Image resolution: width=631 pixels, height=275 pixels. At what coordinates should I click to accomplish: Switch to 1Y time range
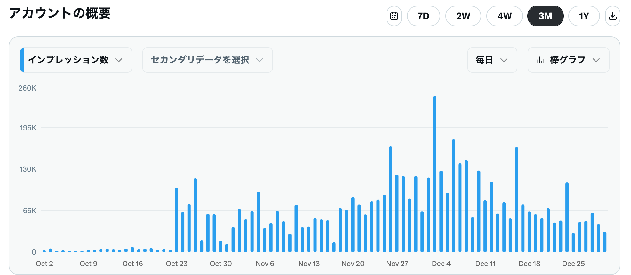(x=584, y=16)
